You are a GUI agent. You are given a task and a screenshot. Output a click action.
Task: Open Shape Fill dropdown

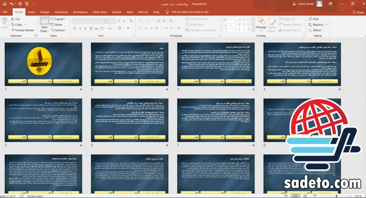click(288, 19)
